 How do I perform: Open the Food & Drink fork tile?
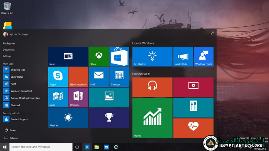[193, 108]
